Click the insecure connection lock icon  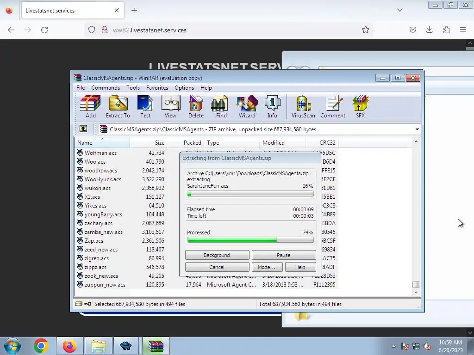[105, 30]
